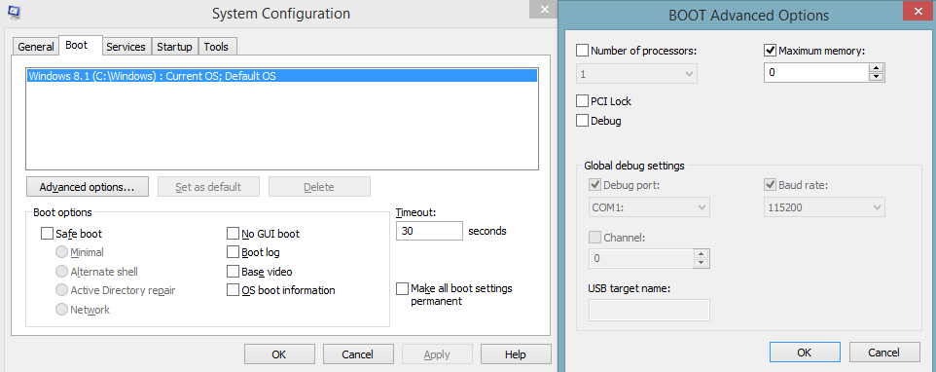Open Help in System Configuration
This screenshot has width=936, height=372.
click(515, 354)
